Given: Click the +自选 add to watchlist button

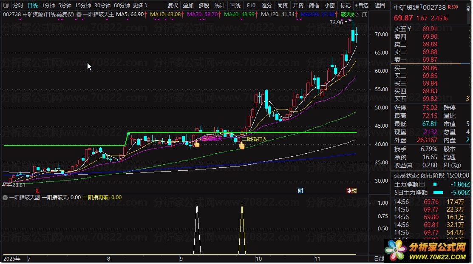Looking at the screenshot, I should pos(361,6).
